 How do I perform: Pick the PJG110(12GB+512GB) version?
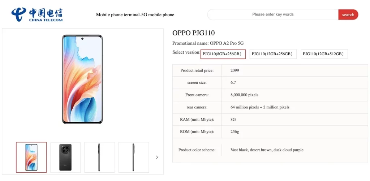[x=324, y=54]
